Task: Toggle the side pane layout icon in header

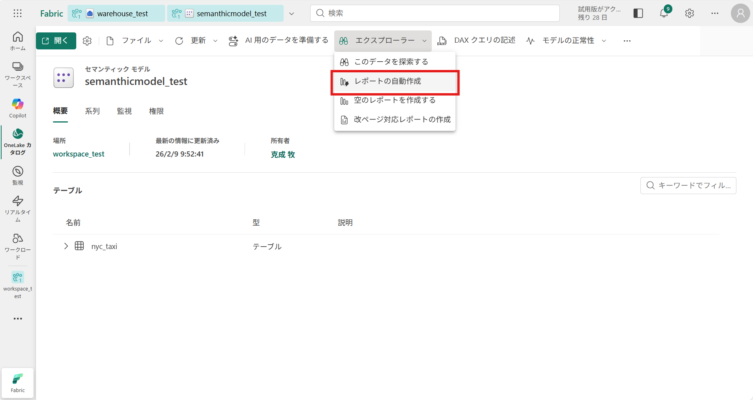Action: pos(638,13)
